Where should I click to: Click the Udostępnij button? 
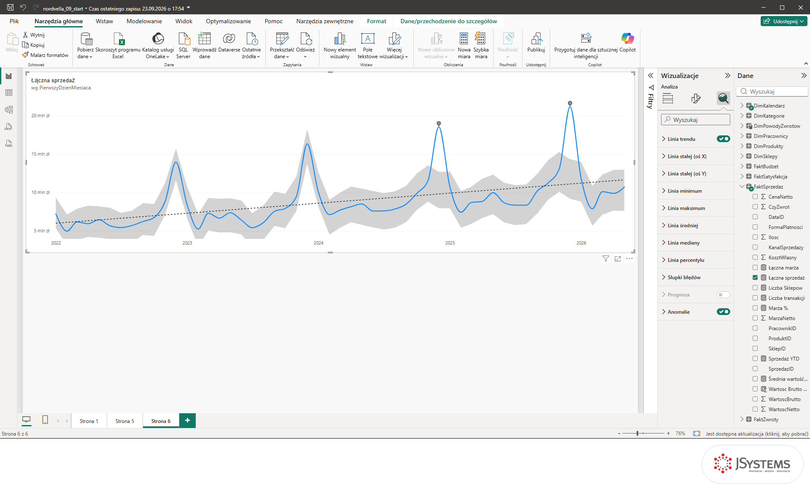tap(784, 21)
